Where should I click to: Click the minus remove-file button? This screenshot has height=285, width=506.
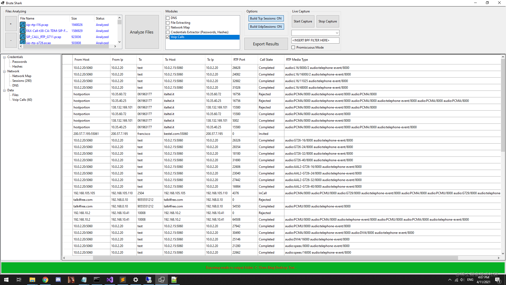click(x=11, y=40)
